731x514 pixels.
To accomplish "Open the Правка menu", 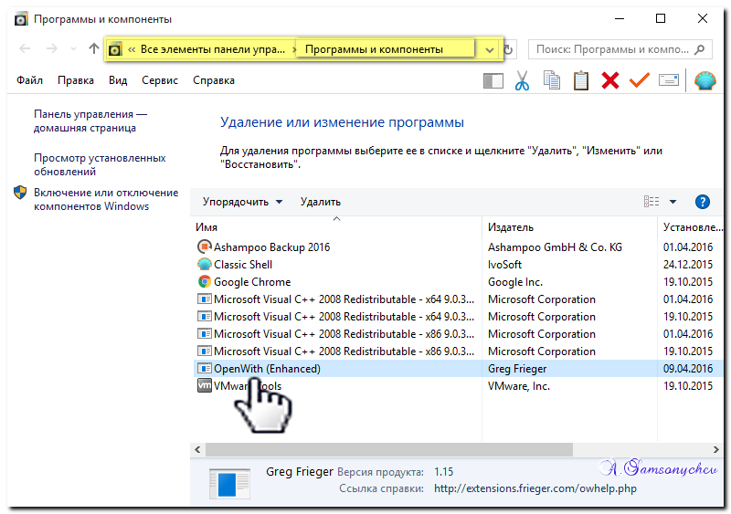I will (76, 80).
